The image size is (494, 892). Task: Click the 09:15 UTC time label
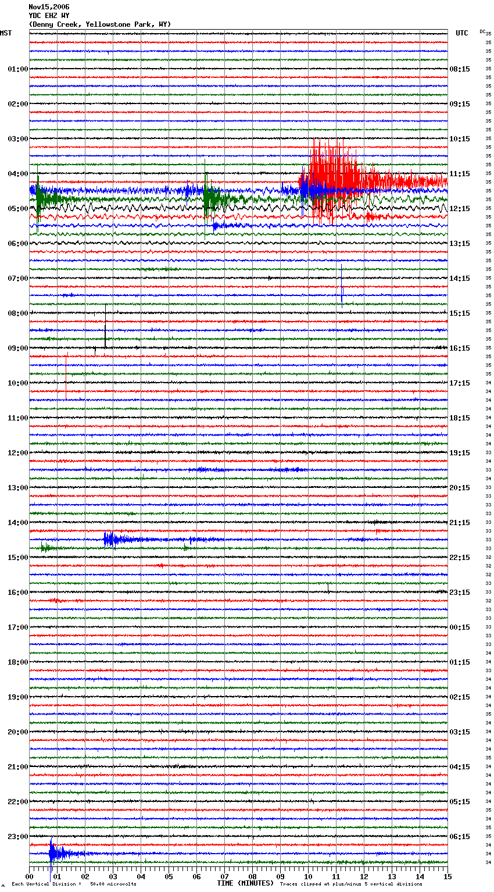[460, 104]
